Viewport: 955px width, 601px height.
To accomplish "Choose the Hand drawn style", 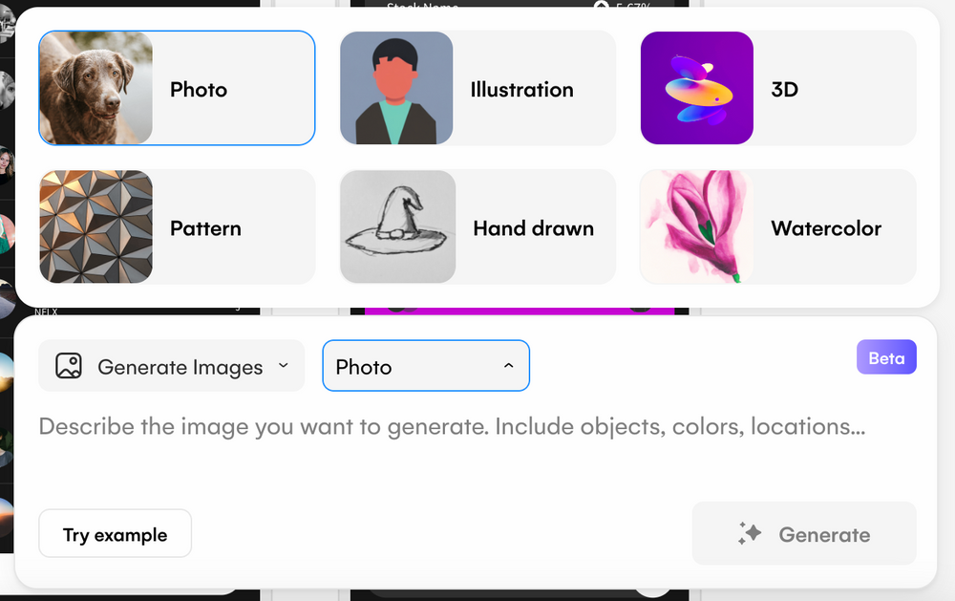I will click(x=477, y=226).
